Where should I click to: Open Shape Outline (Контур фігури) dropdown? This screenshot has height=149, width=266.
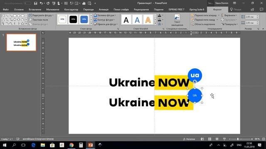click(x=104, y=20)
